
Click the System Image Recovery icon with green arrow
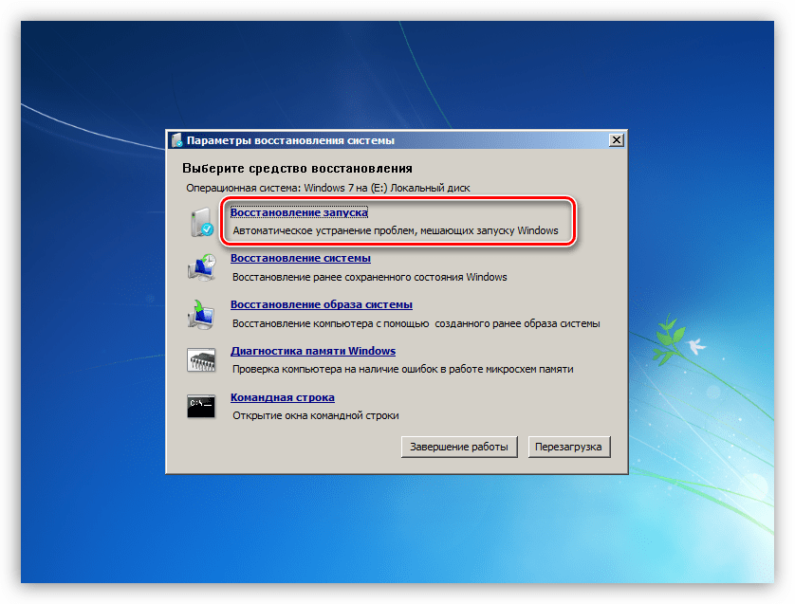(x=201, y=314)
